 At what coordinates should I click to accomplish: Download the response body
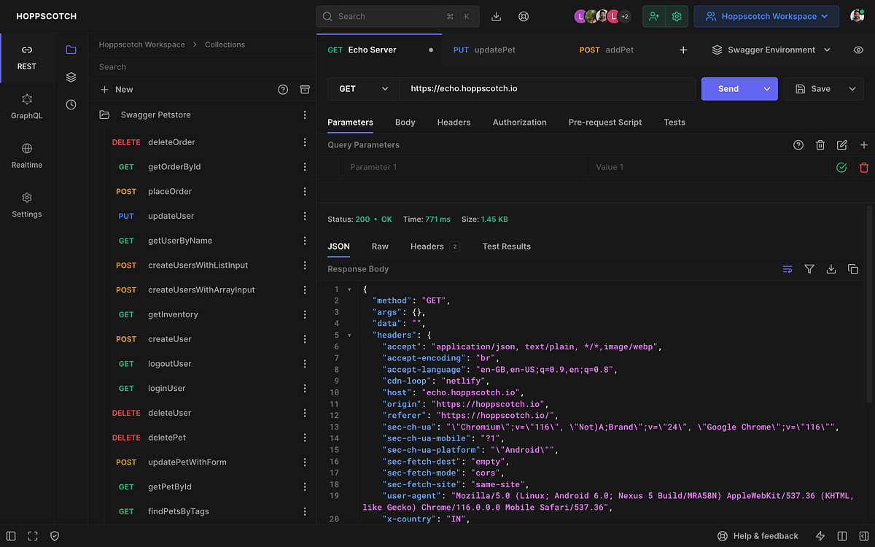click(831, 268)
